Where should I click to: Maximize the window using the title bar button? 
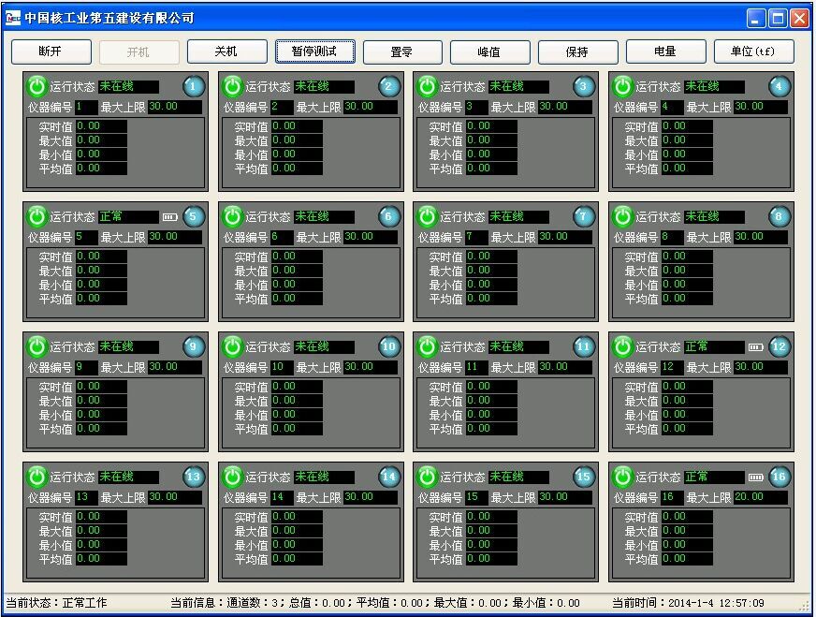coord(778,18)
